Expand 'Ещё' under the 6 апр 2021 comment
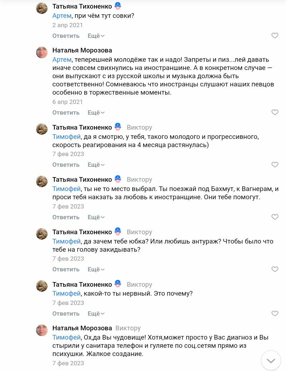 pyautogui.click(x=96, y=112)
